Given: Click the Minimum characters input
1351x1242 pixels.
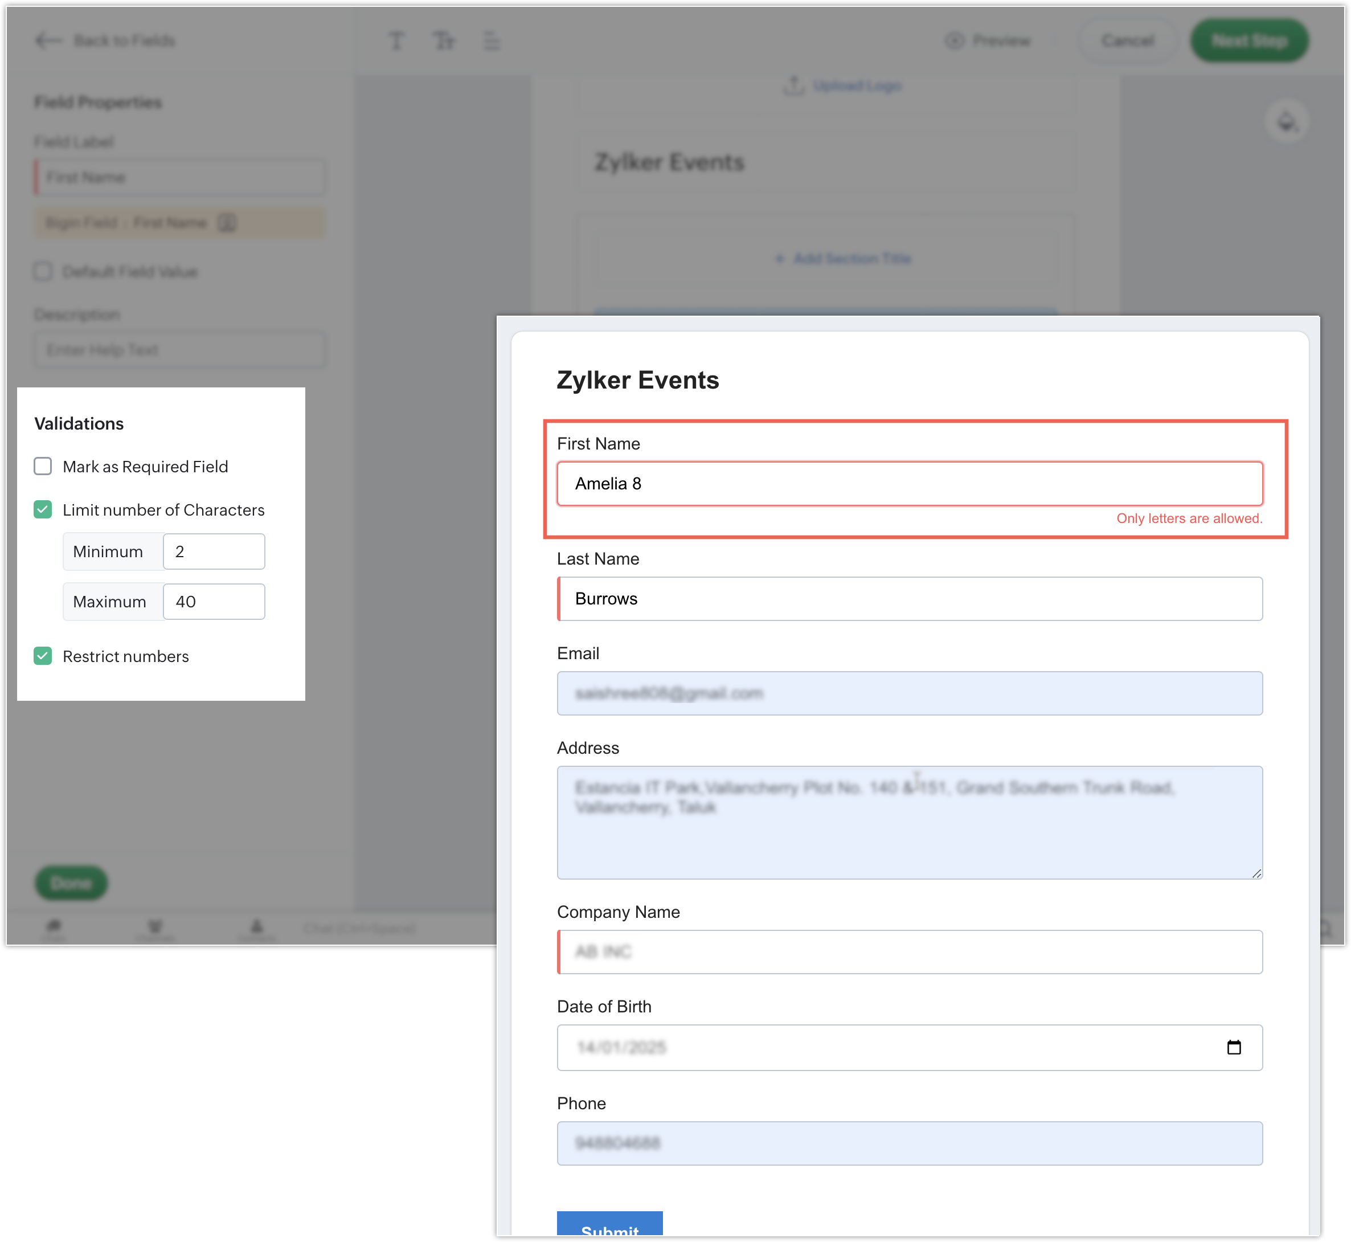Looking at the screenshot, I should pyautogui.click(x=214, y=551).
